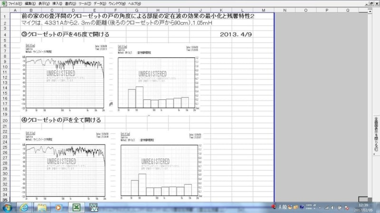The image size is (380, 213).
Task: Open the File Explorer taskbar icon
Action: point(42,208)
